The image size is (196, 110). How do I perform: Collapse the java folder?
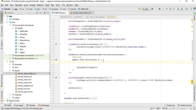[7, 22]
